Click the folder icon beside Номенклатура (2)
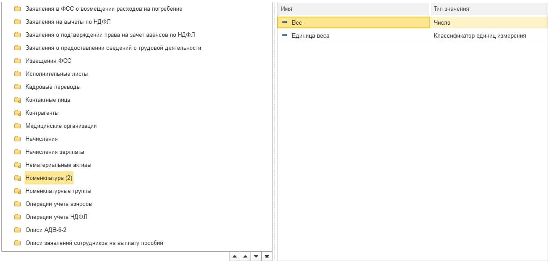 pos(17,178)
